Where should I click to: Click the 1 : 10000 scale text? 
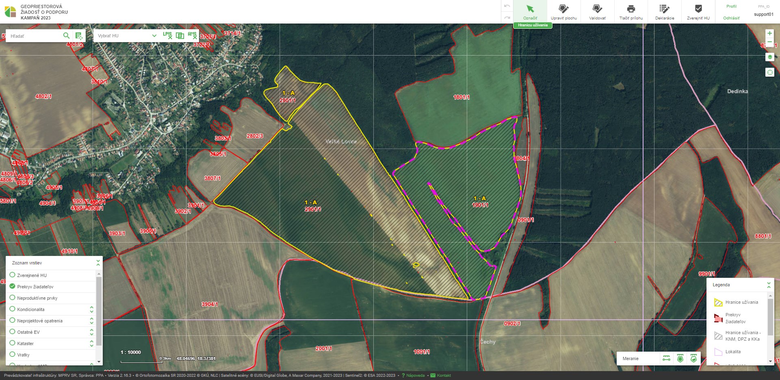click(131, 352)
